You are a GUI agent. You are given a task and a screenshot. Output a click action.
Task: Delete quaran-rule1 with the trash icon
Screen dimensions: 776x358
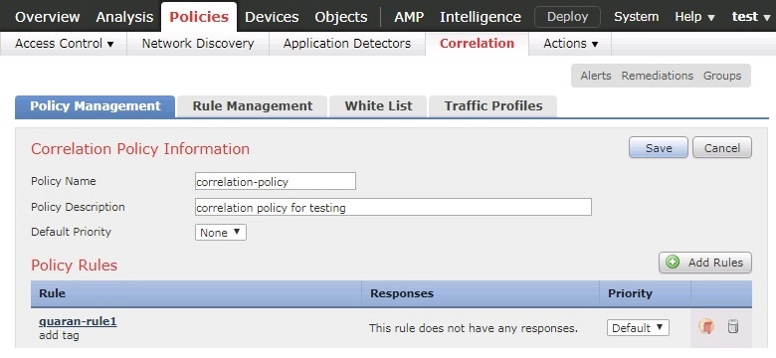733,327
